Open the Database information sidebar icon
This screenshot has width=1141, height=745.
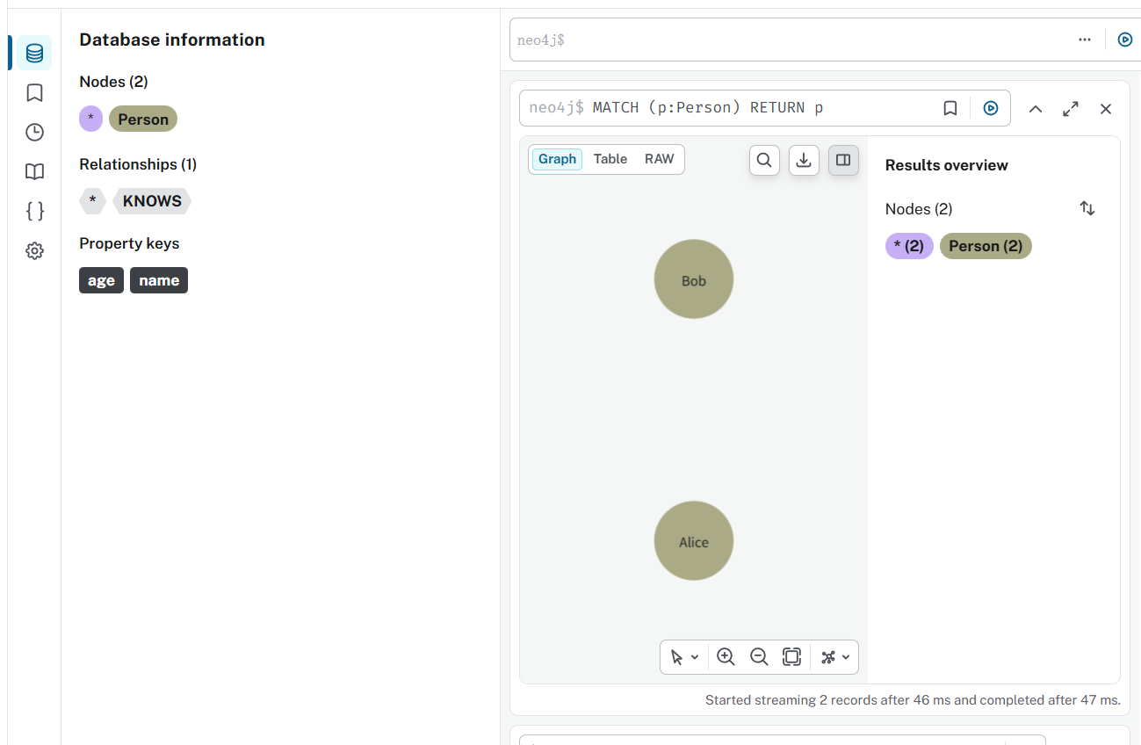[34, 54]
